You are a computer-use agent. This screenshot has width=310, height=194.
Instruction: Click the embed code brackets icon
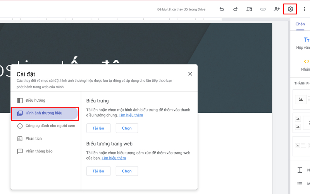307,61
